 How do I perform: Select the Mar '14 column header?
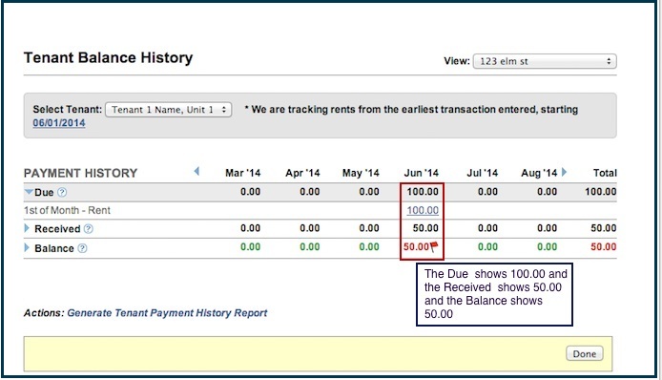242,173
